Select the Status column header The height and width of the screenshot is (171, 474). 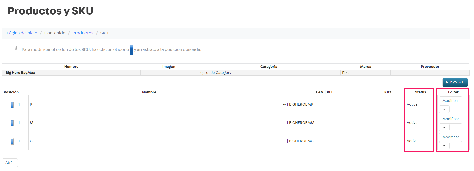point(420,92)
